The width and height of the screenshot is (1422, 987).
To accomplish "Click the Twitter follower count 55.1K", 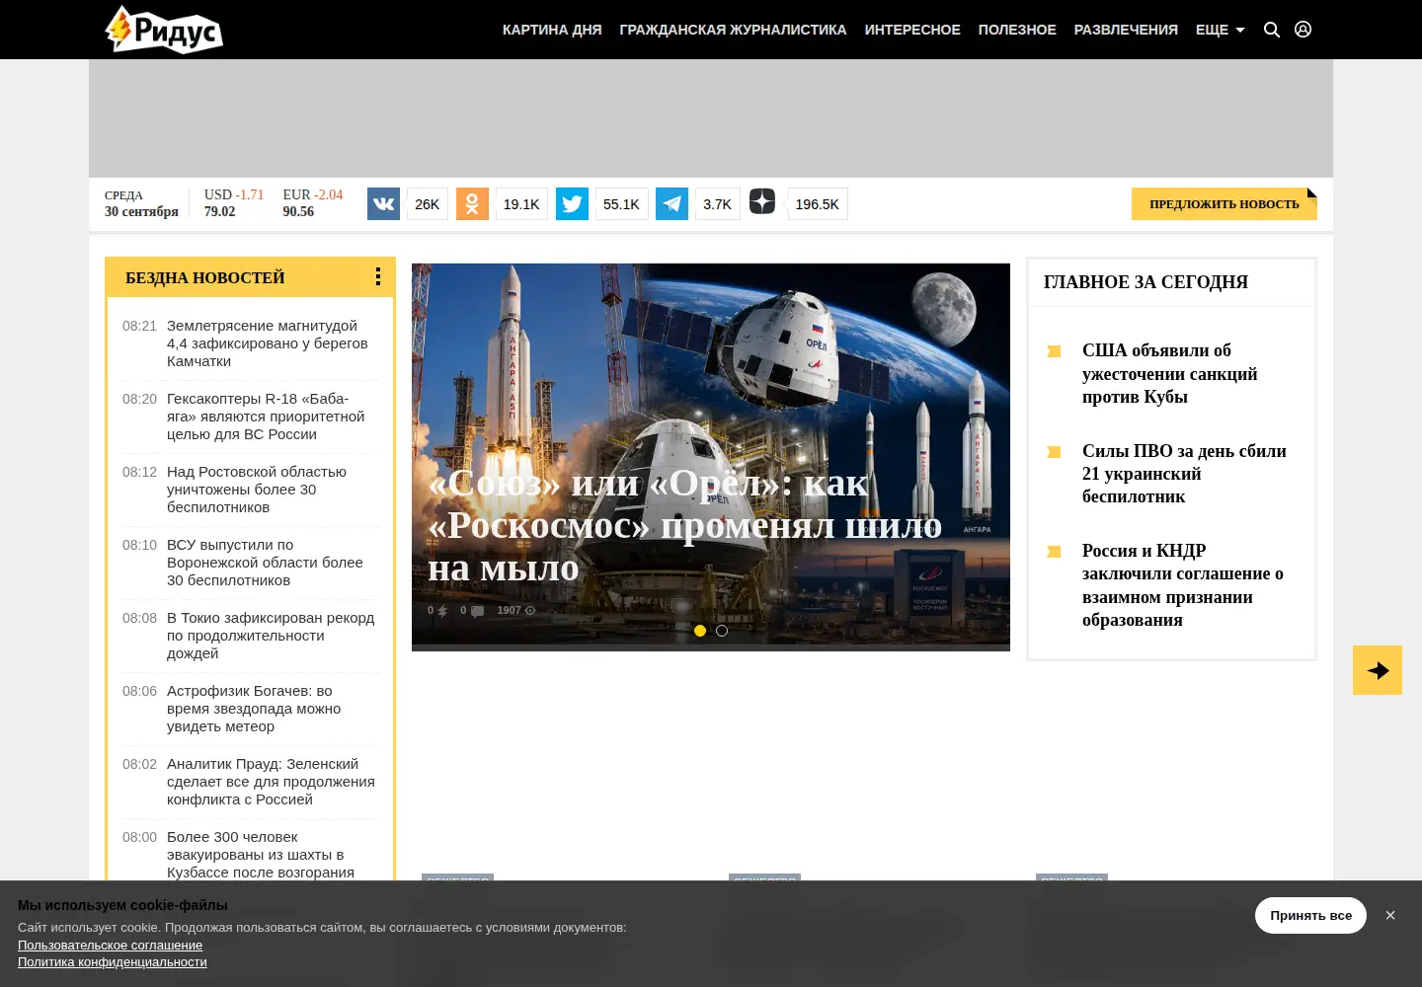I will click(x=621, y=204).
